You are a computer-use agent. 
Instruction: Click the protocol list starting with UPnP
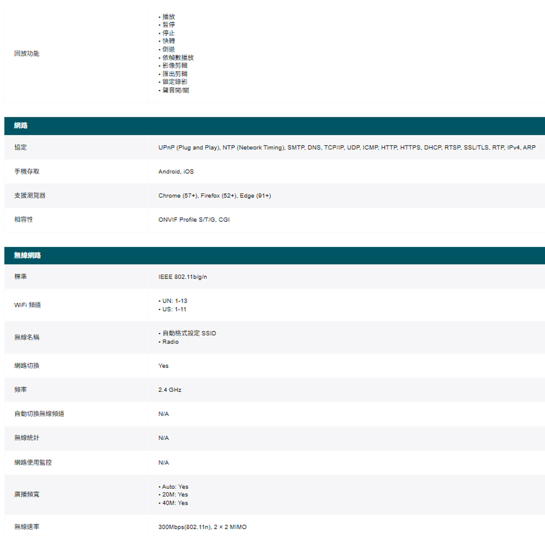(x=347, y=148)
